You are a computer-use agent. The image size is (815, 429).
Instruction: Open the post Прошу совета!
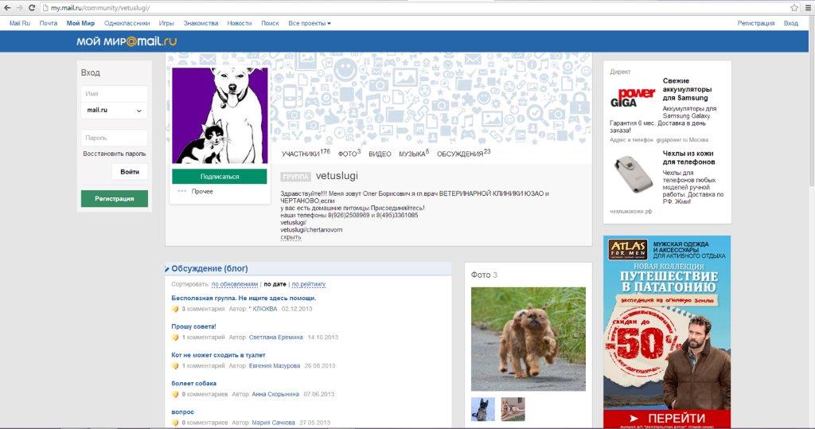[x=193, y=326]
